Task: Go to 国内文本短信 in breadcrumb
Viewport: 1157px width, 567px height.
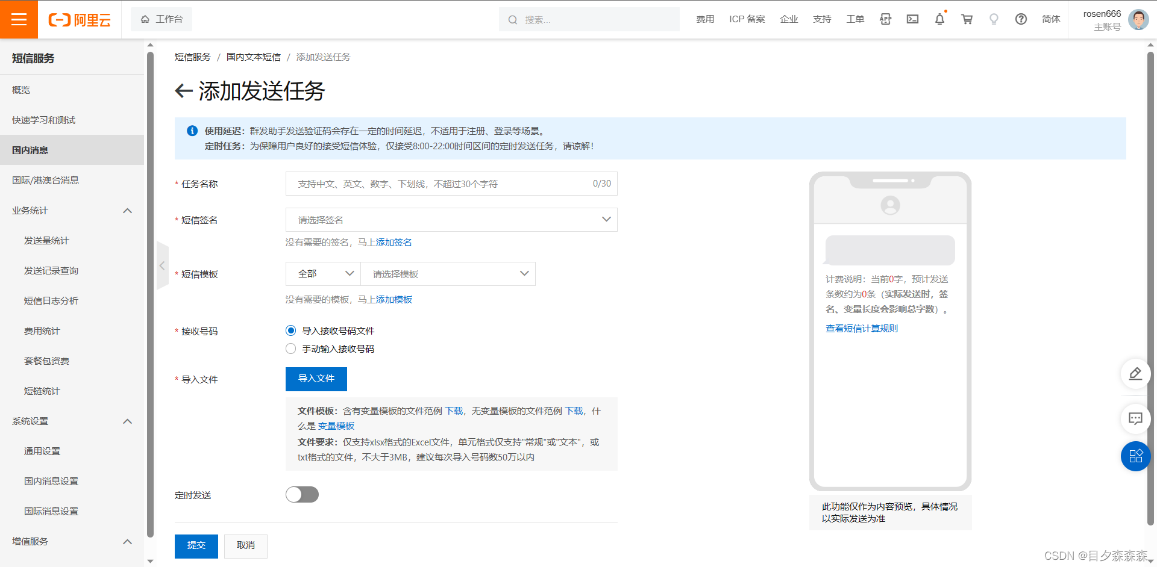Action: [253, 57]
